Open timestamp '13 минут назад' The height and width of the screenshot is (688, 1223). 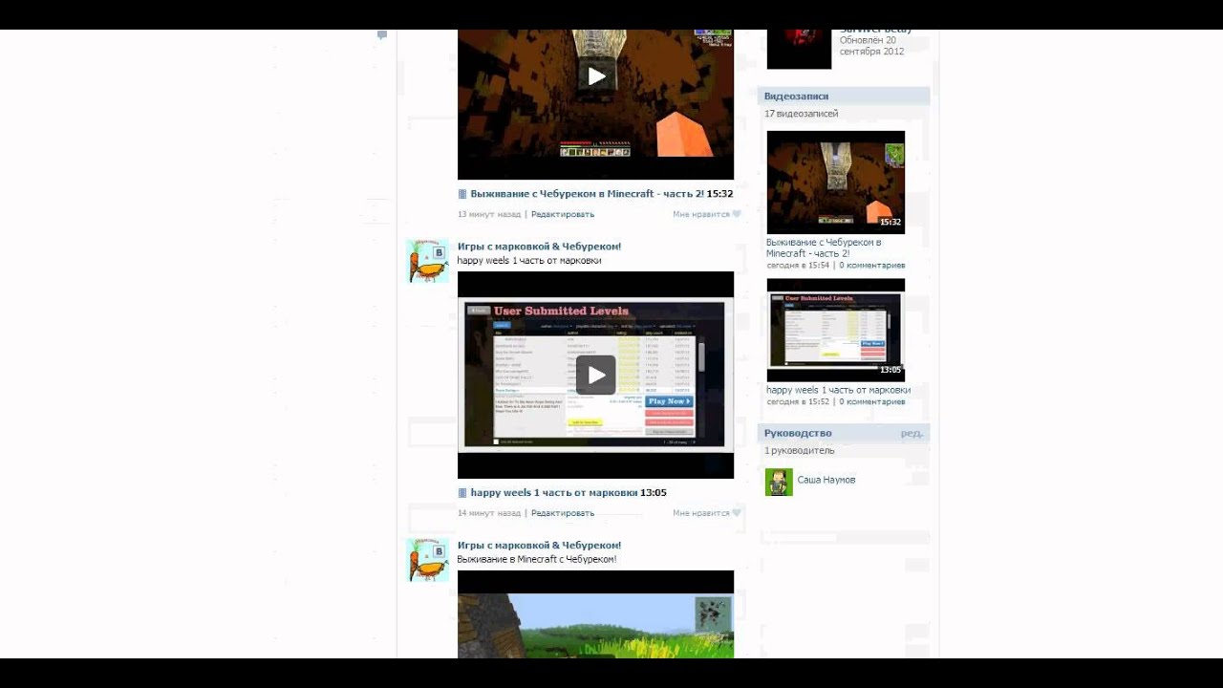[x=489, y=214]
